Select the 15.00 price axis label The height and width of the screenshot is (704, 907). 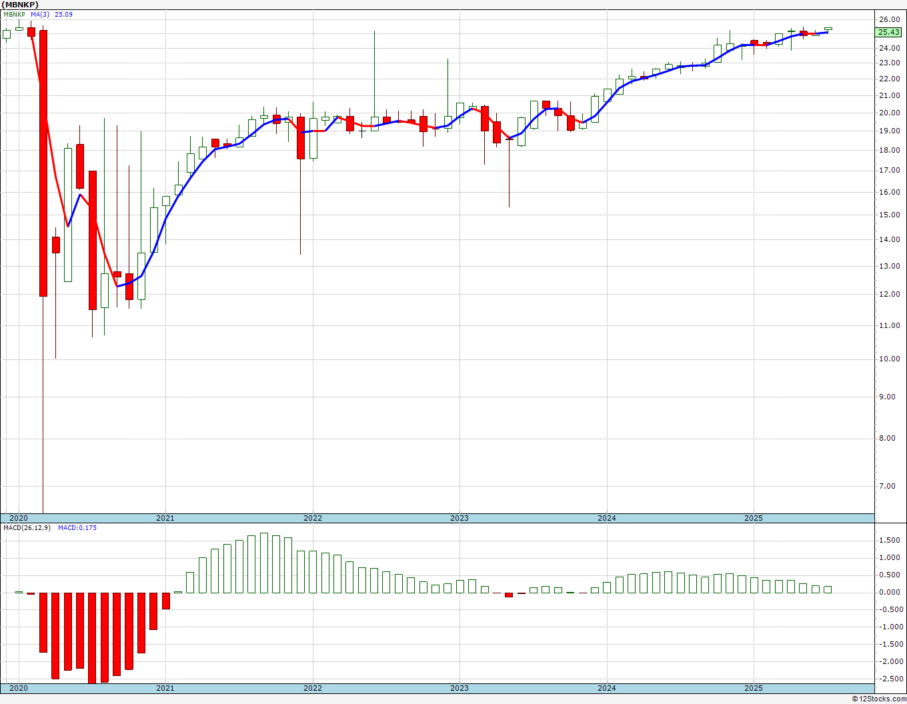[889, 215]
